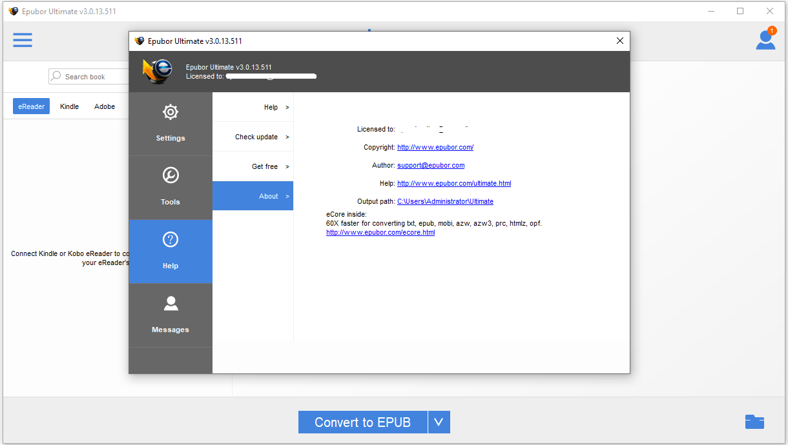Close the main Epubor window

(770, 11)
